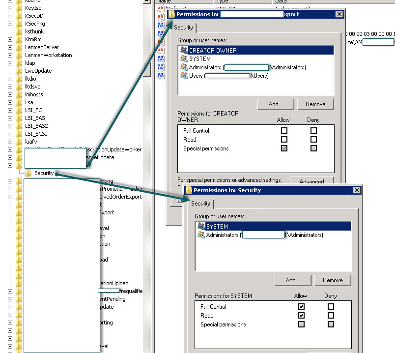Expand the ldap registry key
395x353 pixels.
coord(10,63)
